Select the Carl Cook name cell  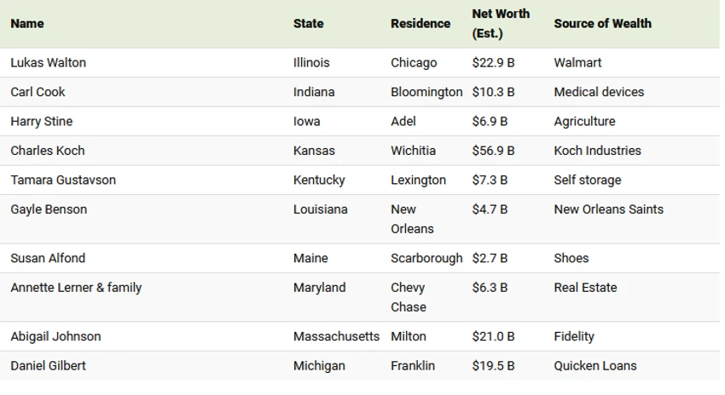(x=38, y=92)
